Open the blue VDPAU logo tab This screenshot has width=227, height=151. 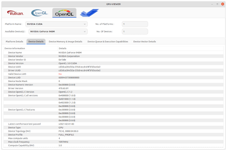pyautogui.click(x=89, y=13)
